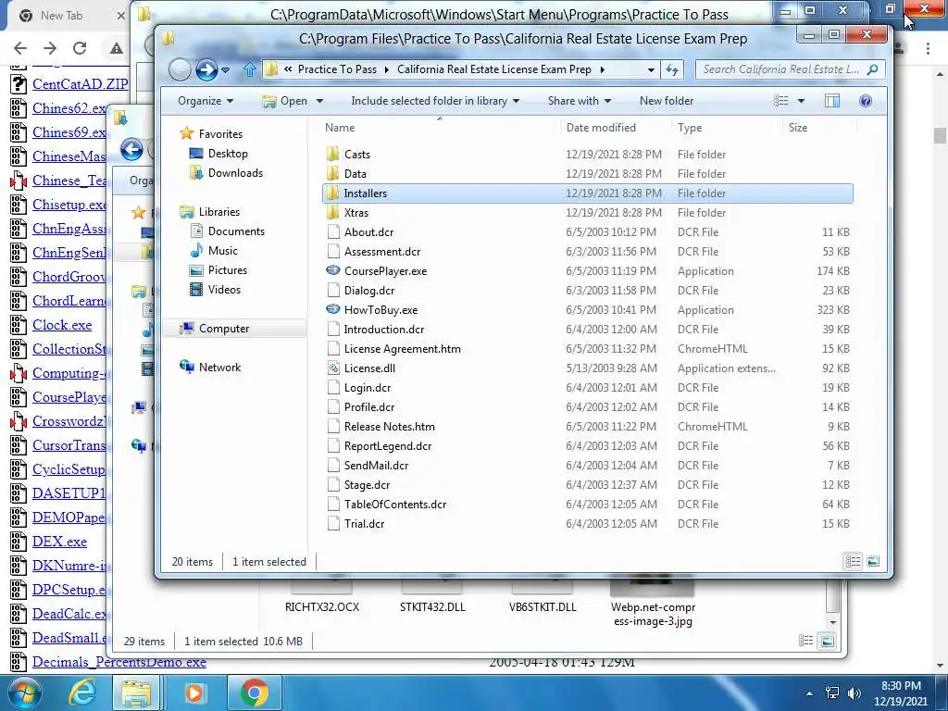The height and width of the screenshot is (711, 948).
Task: Select License Agreement.htm file
Action: click(402, 349)
